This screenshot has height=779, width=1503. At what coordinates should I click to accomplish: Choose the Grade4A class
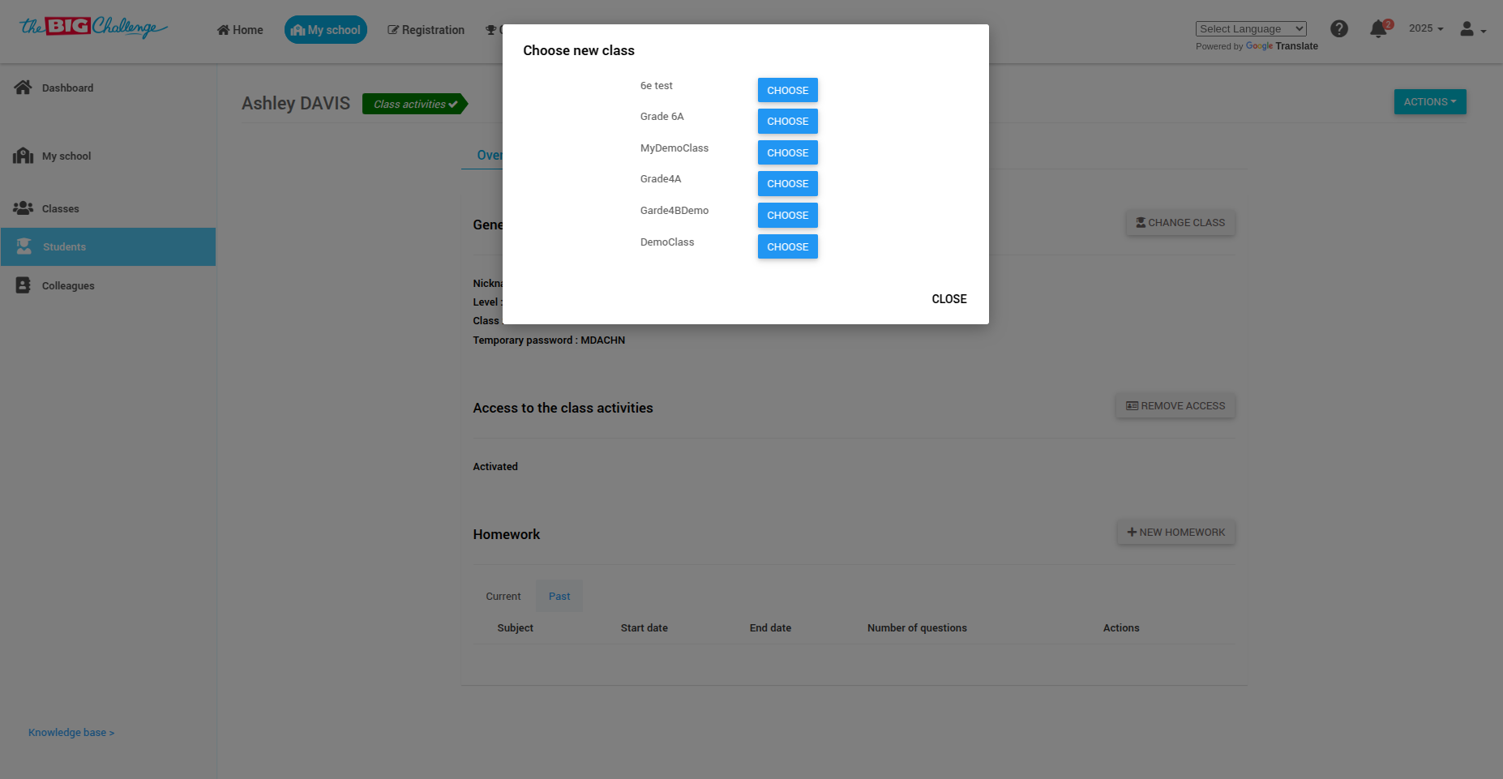click(787, 184)
